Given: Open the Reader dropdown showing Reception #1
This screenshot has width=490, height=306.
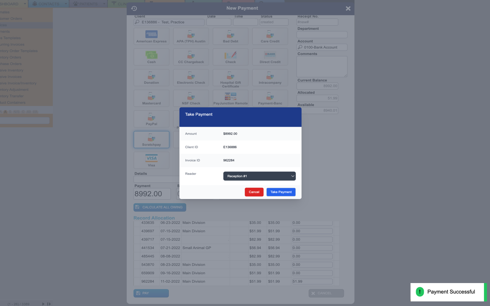Looking at the screenshot, I should (x=260, y=176).
